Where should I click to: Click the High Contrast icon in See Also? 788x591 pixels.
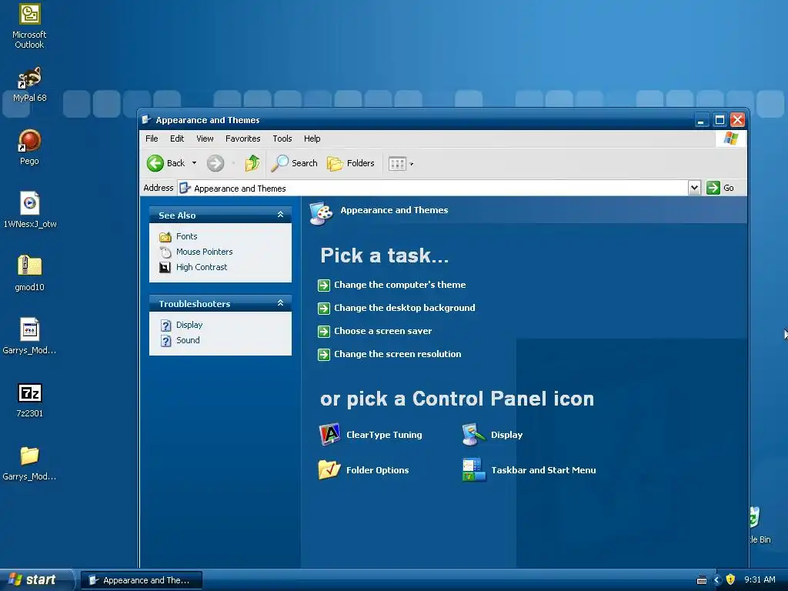tap(165, 267)
